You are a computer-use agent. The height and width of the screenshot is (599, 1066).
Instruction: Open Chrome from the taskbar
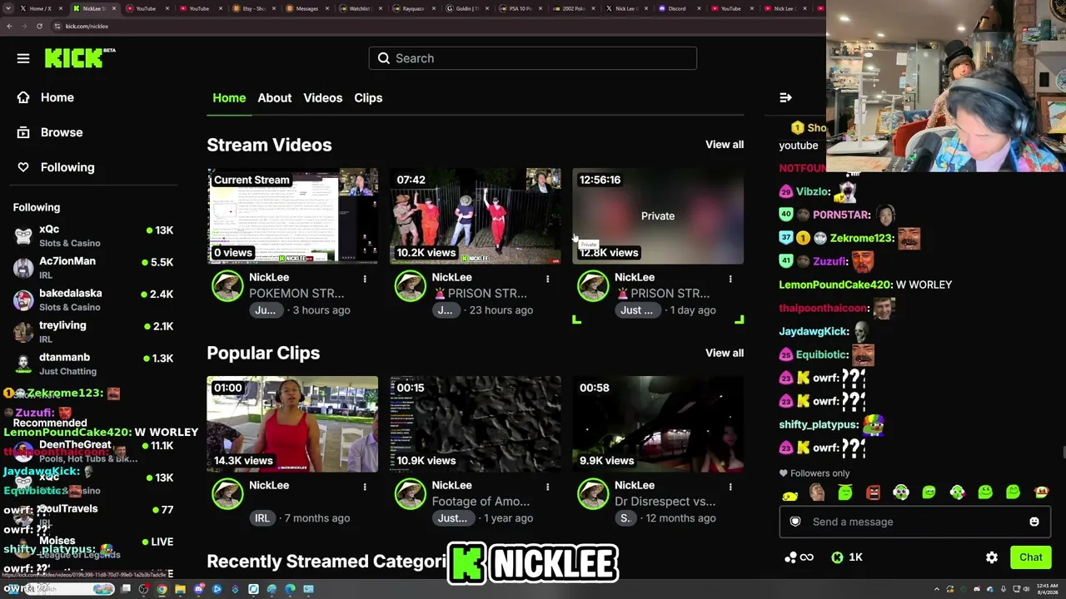pyautogui.click(x=162, y=589)
